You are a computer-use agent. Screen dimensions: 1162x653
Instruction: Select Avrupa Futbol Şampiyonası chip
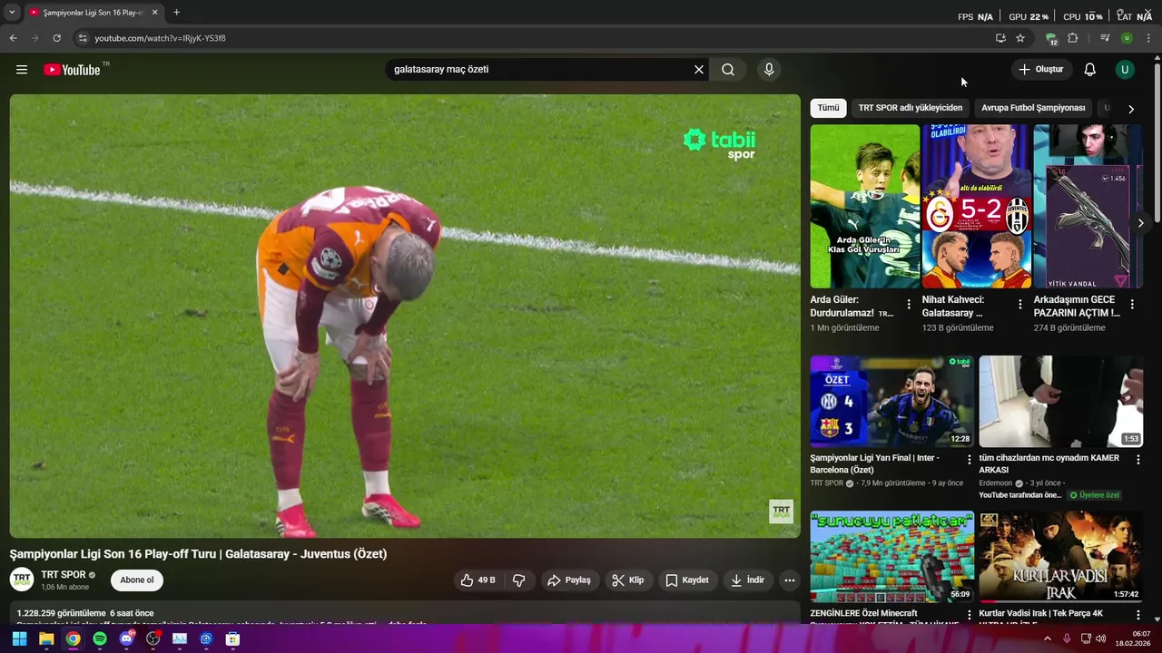pyautogui.click(x=1033, y=108)
